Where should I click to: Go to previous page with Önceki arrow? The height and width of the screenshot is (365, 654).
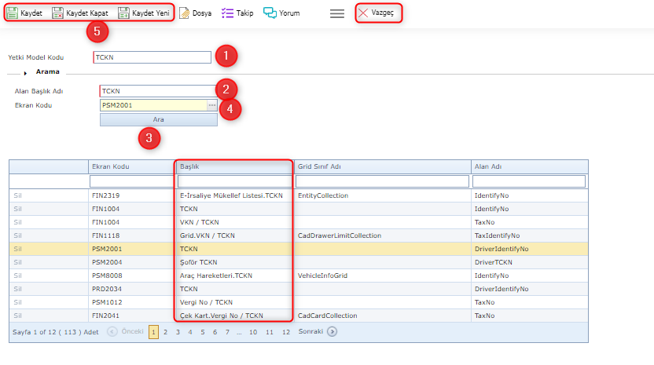click(x=112, y=332)
